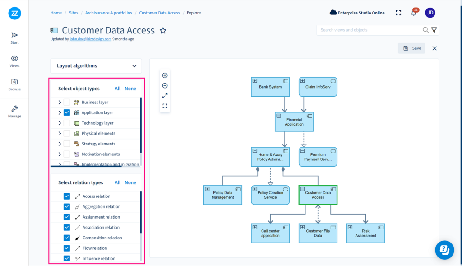Select All object types
This screenshot has height=266, width=462.
(x=118, y=89)
